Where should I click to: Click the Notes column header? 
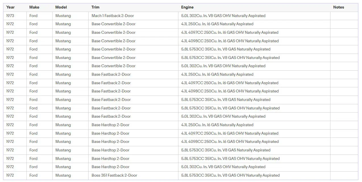click(344, 7)
